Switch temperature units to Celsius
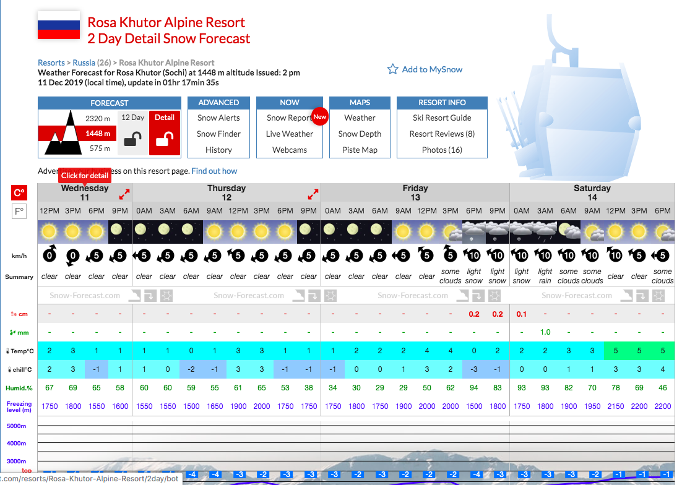This screenshot has width=695, height=485. [x=19, y=192]
